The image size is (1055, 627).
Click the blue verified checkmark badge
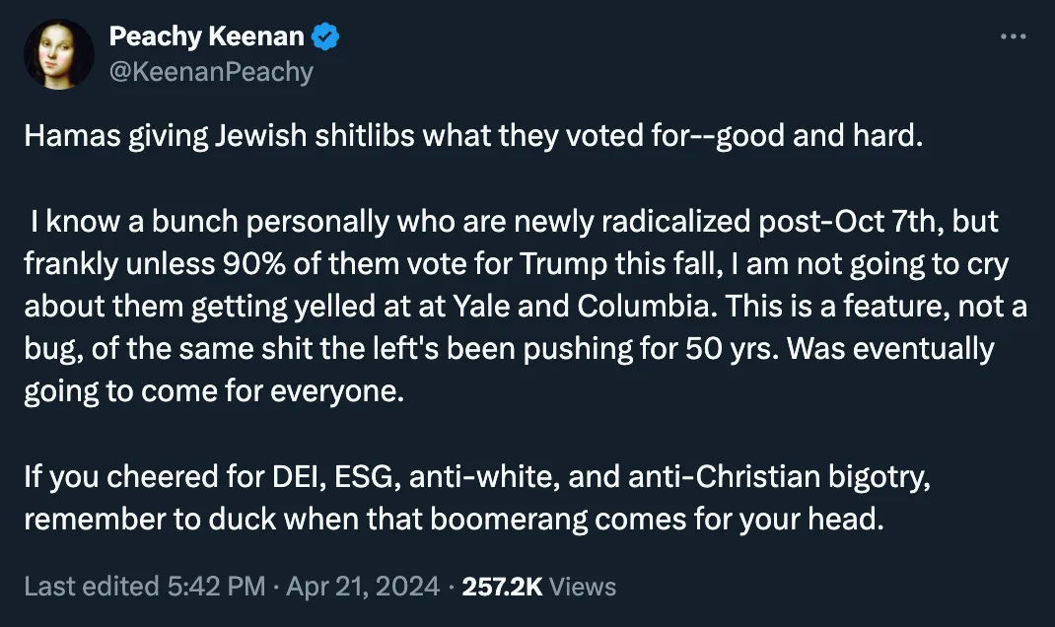pos(326,37)
